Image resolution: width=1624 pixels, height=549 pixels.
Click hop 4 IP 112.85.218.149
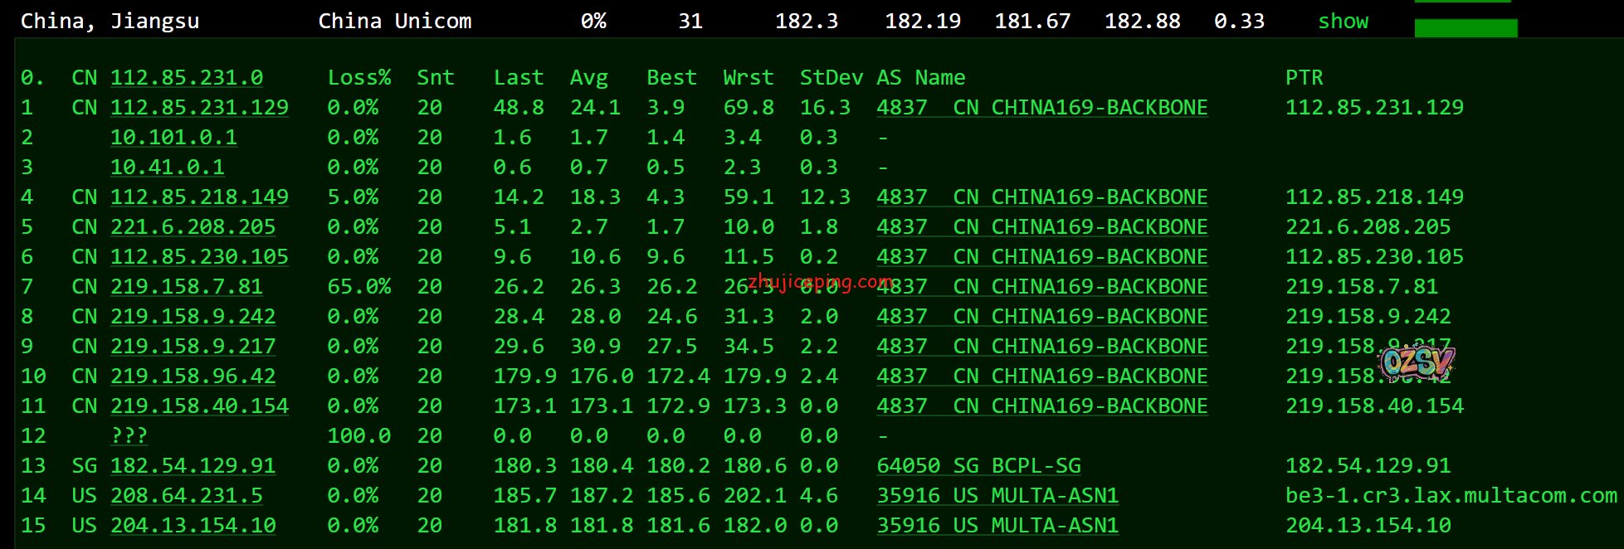(199, 197)
